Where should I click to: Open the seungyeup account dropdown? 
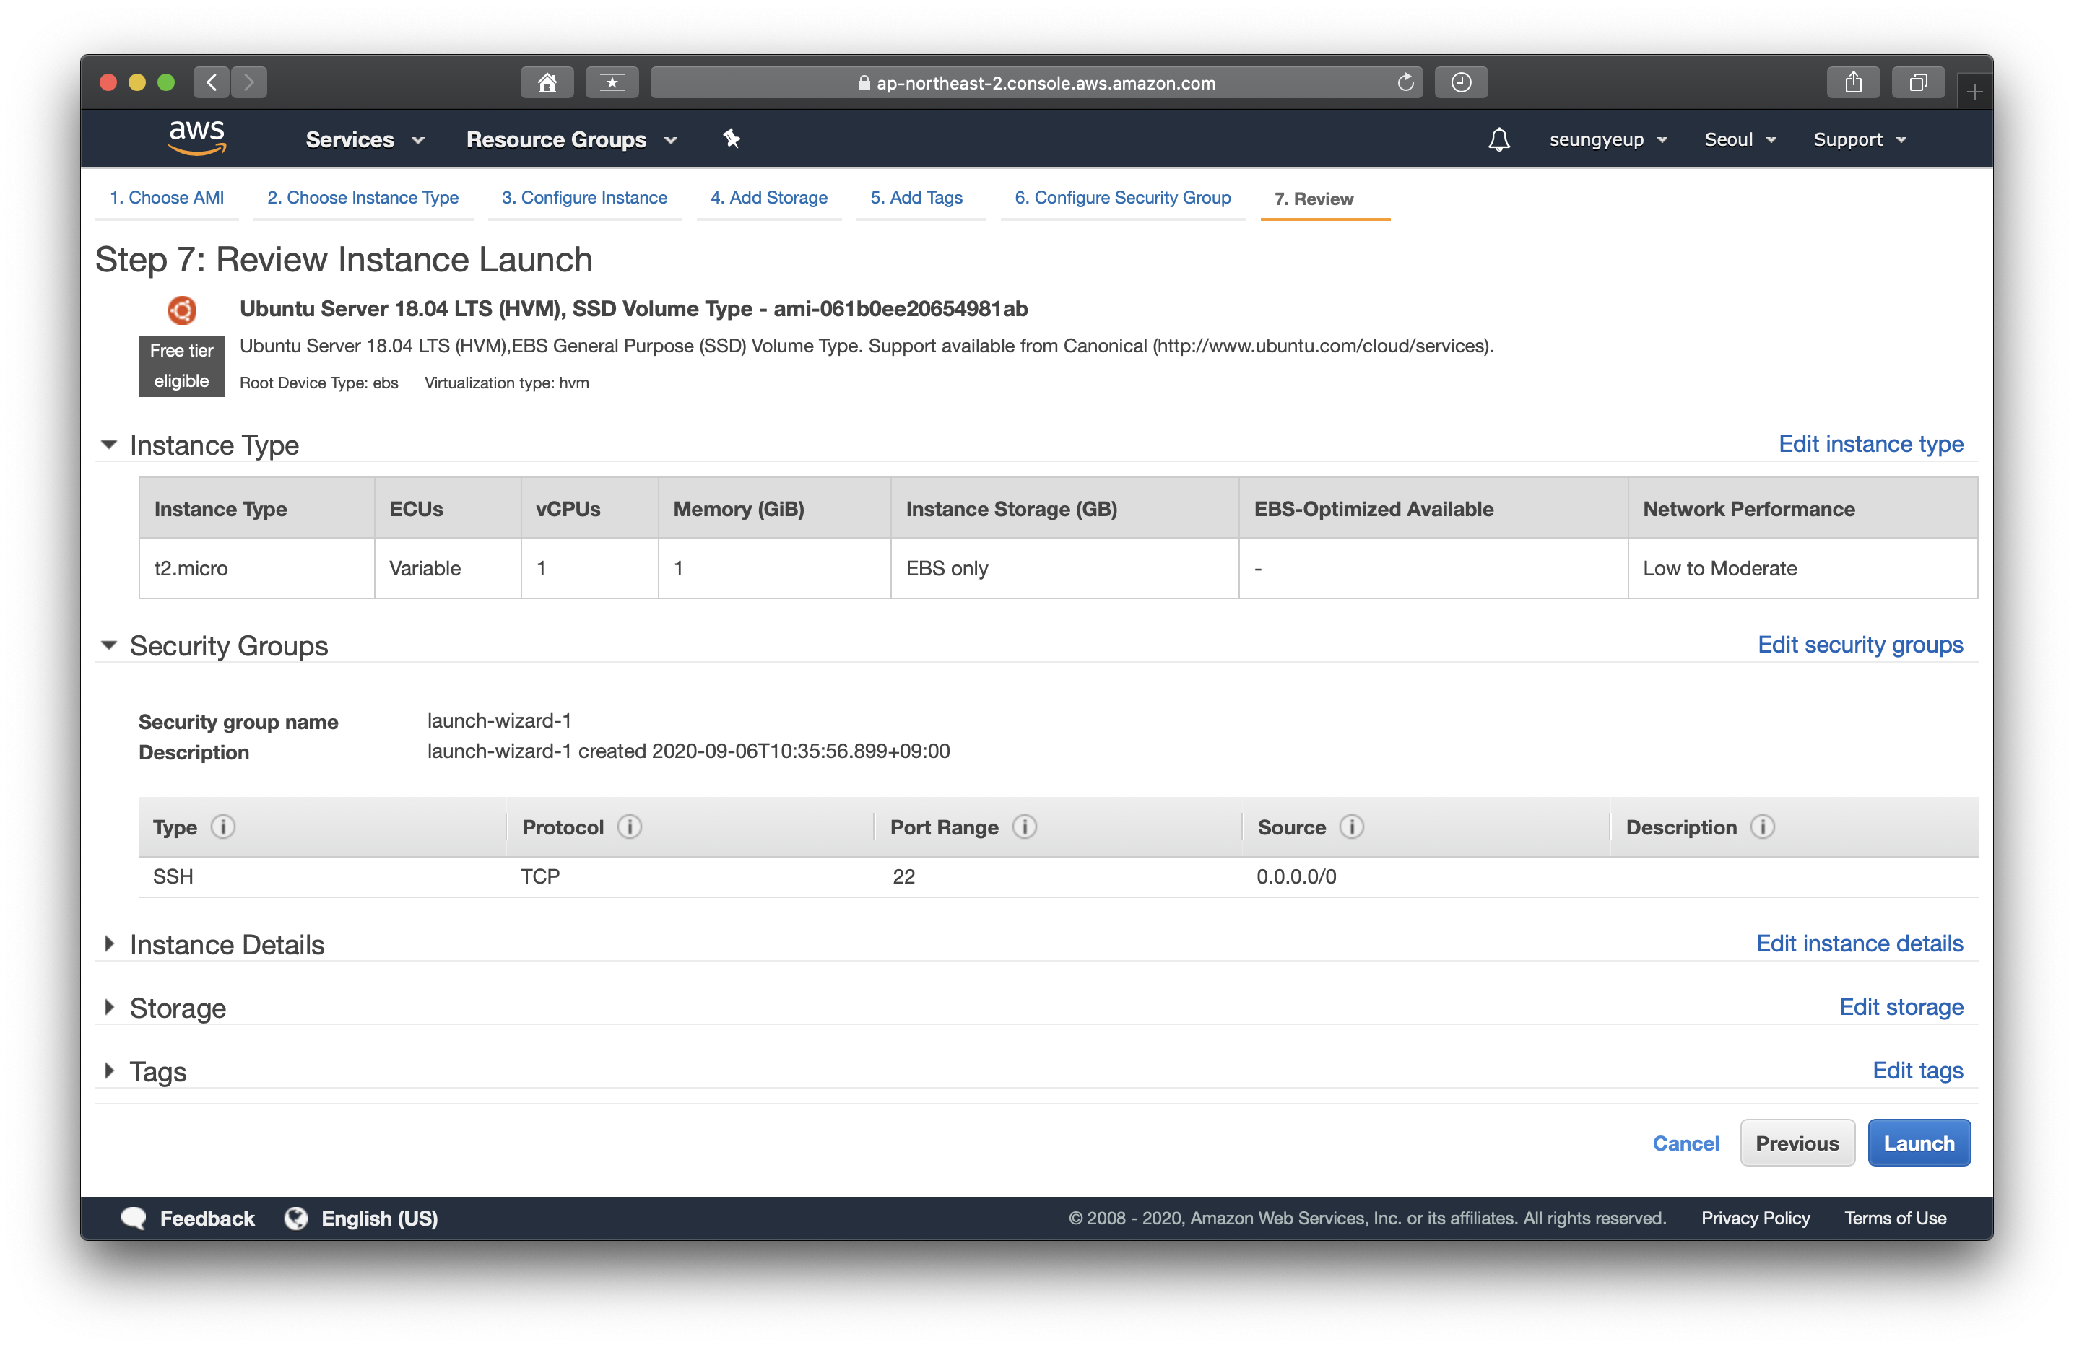click(1607, 139)
